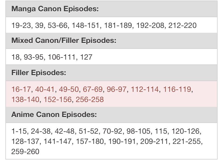Click the 112-114 filler link
The width and height of the screenshot is (223, 160).
[x=145, y=89]
